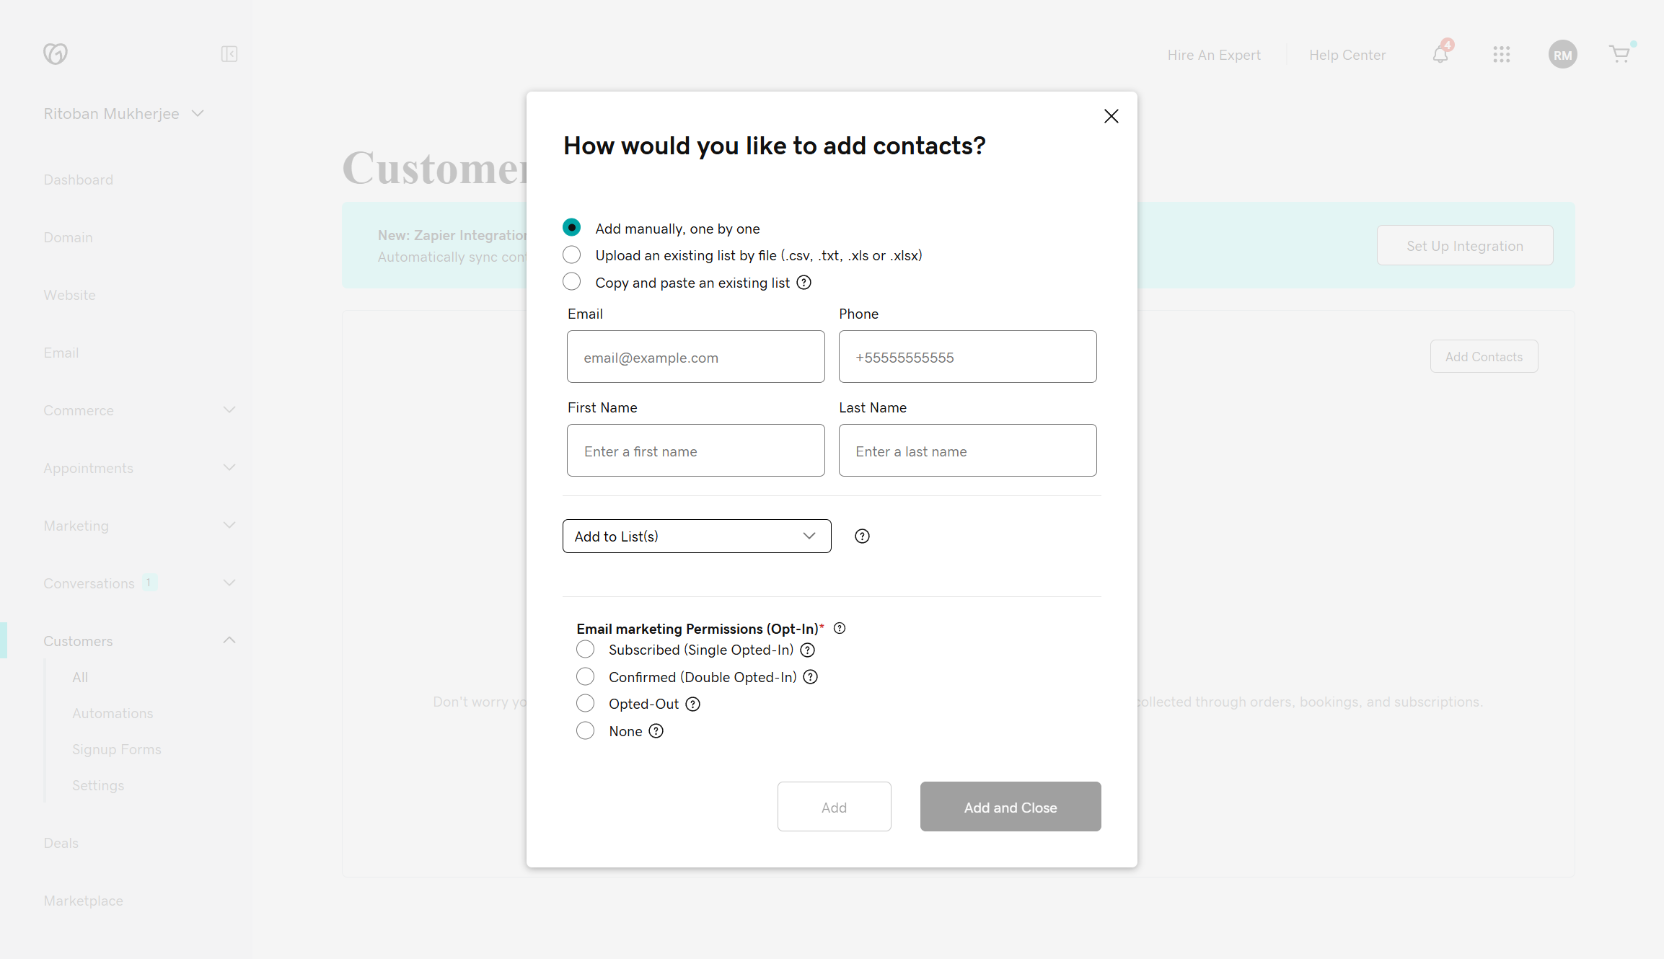Screen dimensions: 1664x959
Task: Open help tooltip beside Copy and paste option
Action: tap(804, 283)
